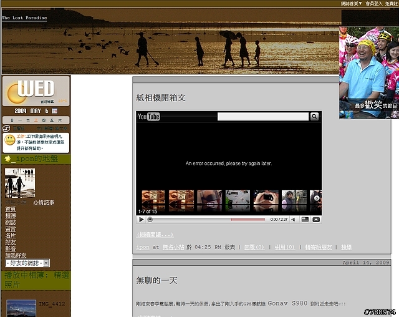Open the 留言 sidebar link
399x317 pixels.
[11, 229]
